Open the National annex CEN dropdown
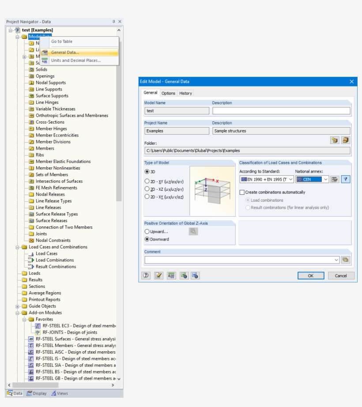The width and height of the screenshot is (362, 407). tap(325, 179)
